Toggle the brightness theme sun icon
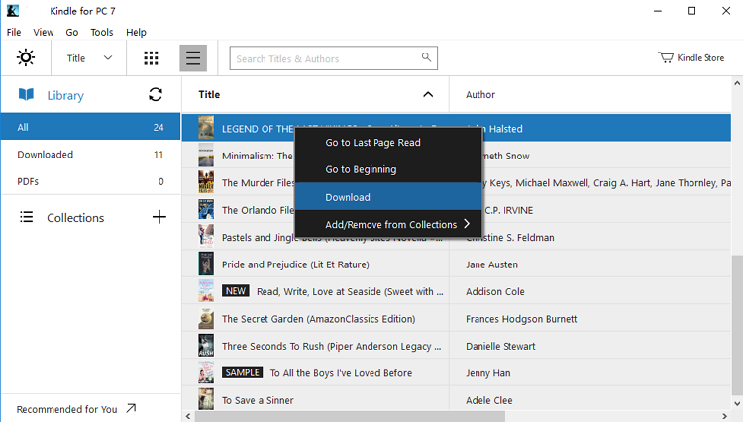 pos(26,57)
